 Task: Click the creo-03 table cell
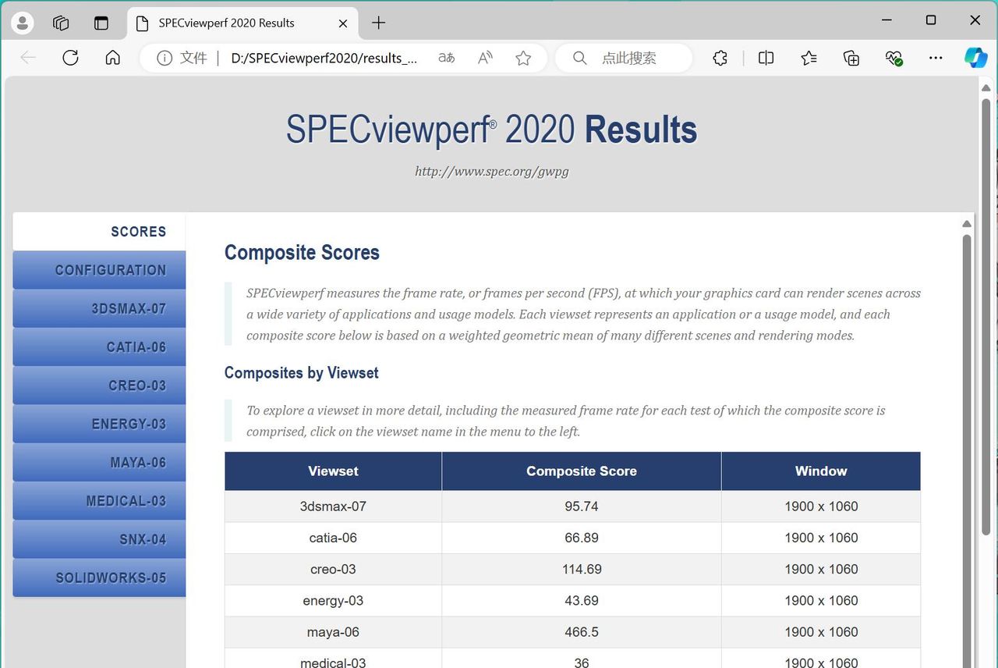[334, 569]
